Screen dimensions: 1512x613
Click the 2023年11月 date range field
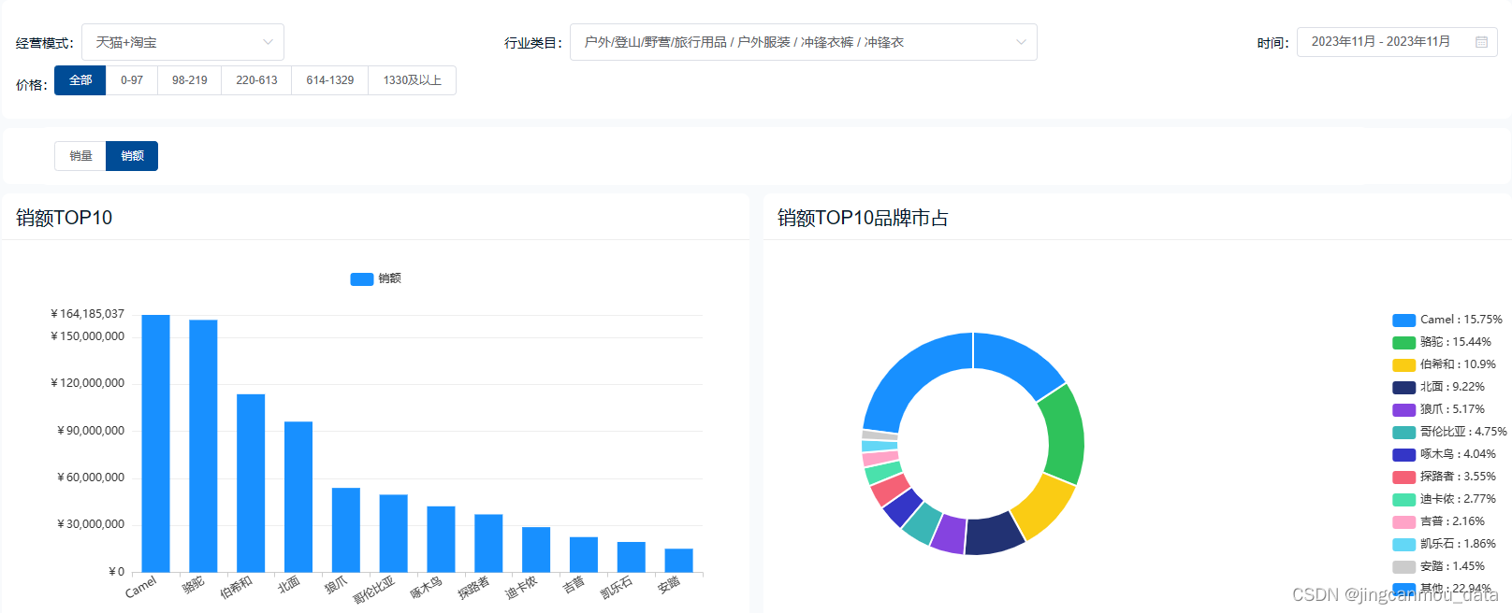coord(1397,42)
